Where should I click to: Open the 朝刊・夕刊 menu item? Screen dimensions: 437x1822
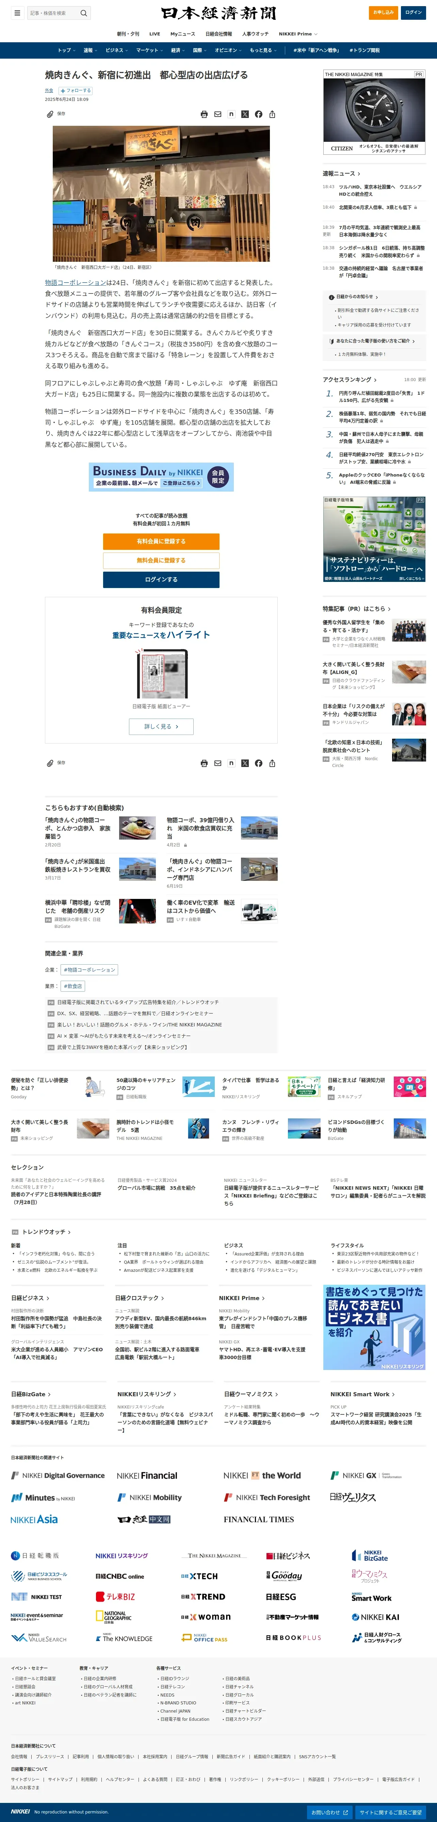coord(128,34)
